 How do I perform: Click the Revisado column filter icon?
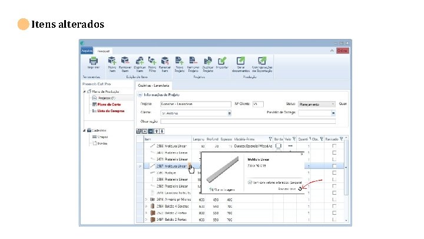point(341,139)
